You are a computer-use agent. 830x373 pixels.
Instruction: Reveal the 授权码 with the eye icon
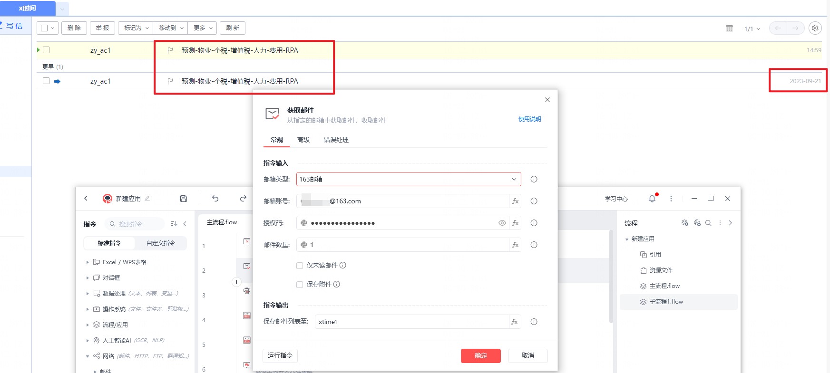click(502, 223)
